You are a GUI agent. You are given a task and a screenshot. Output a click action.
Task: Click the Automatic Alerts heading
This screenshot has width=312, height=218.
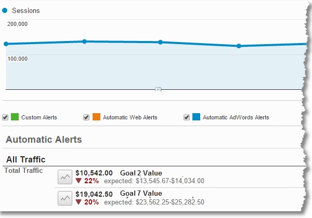[44, 140]
